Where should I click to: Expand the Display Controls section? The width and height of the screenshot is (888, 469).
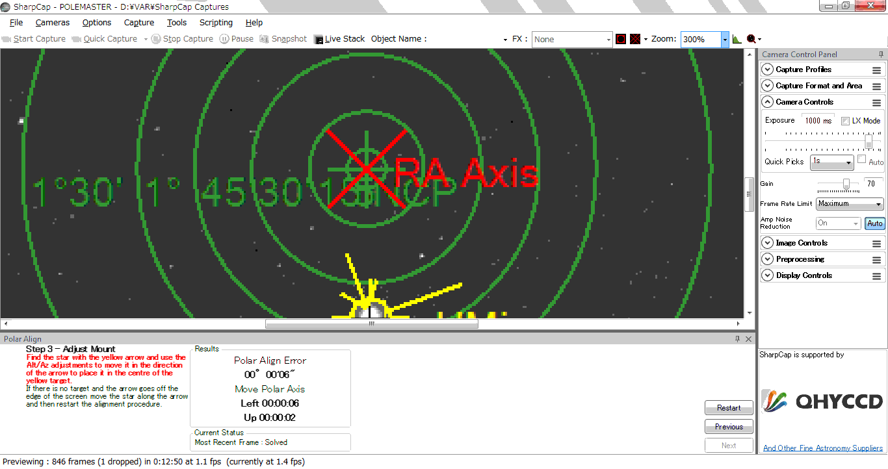[768, 275]
